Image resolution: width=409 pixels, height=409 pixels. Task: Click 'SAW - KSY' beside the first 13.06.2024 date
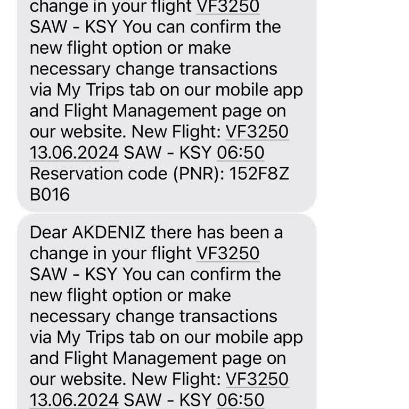(167, 153)
